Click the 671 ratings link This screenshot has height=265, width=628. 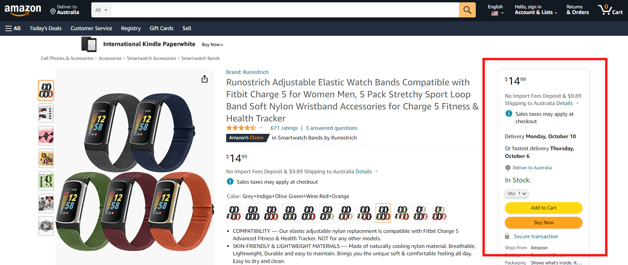[284, 128]
